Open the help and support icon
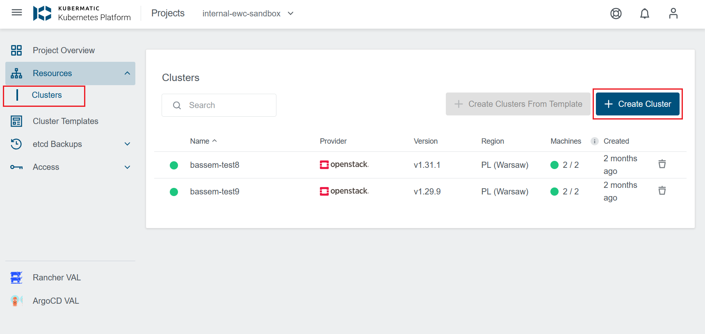Viewport: 705px width, 334px height. coord(616,14)
